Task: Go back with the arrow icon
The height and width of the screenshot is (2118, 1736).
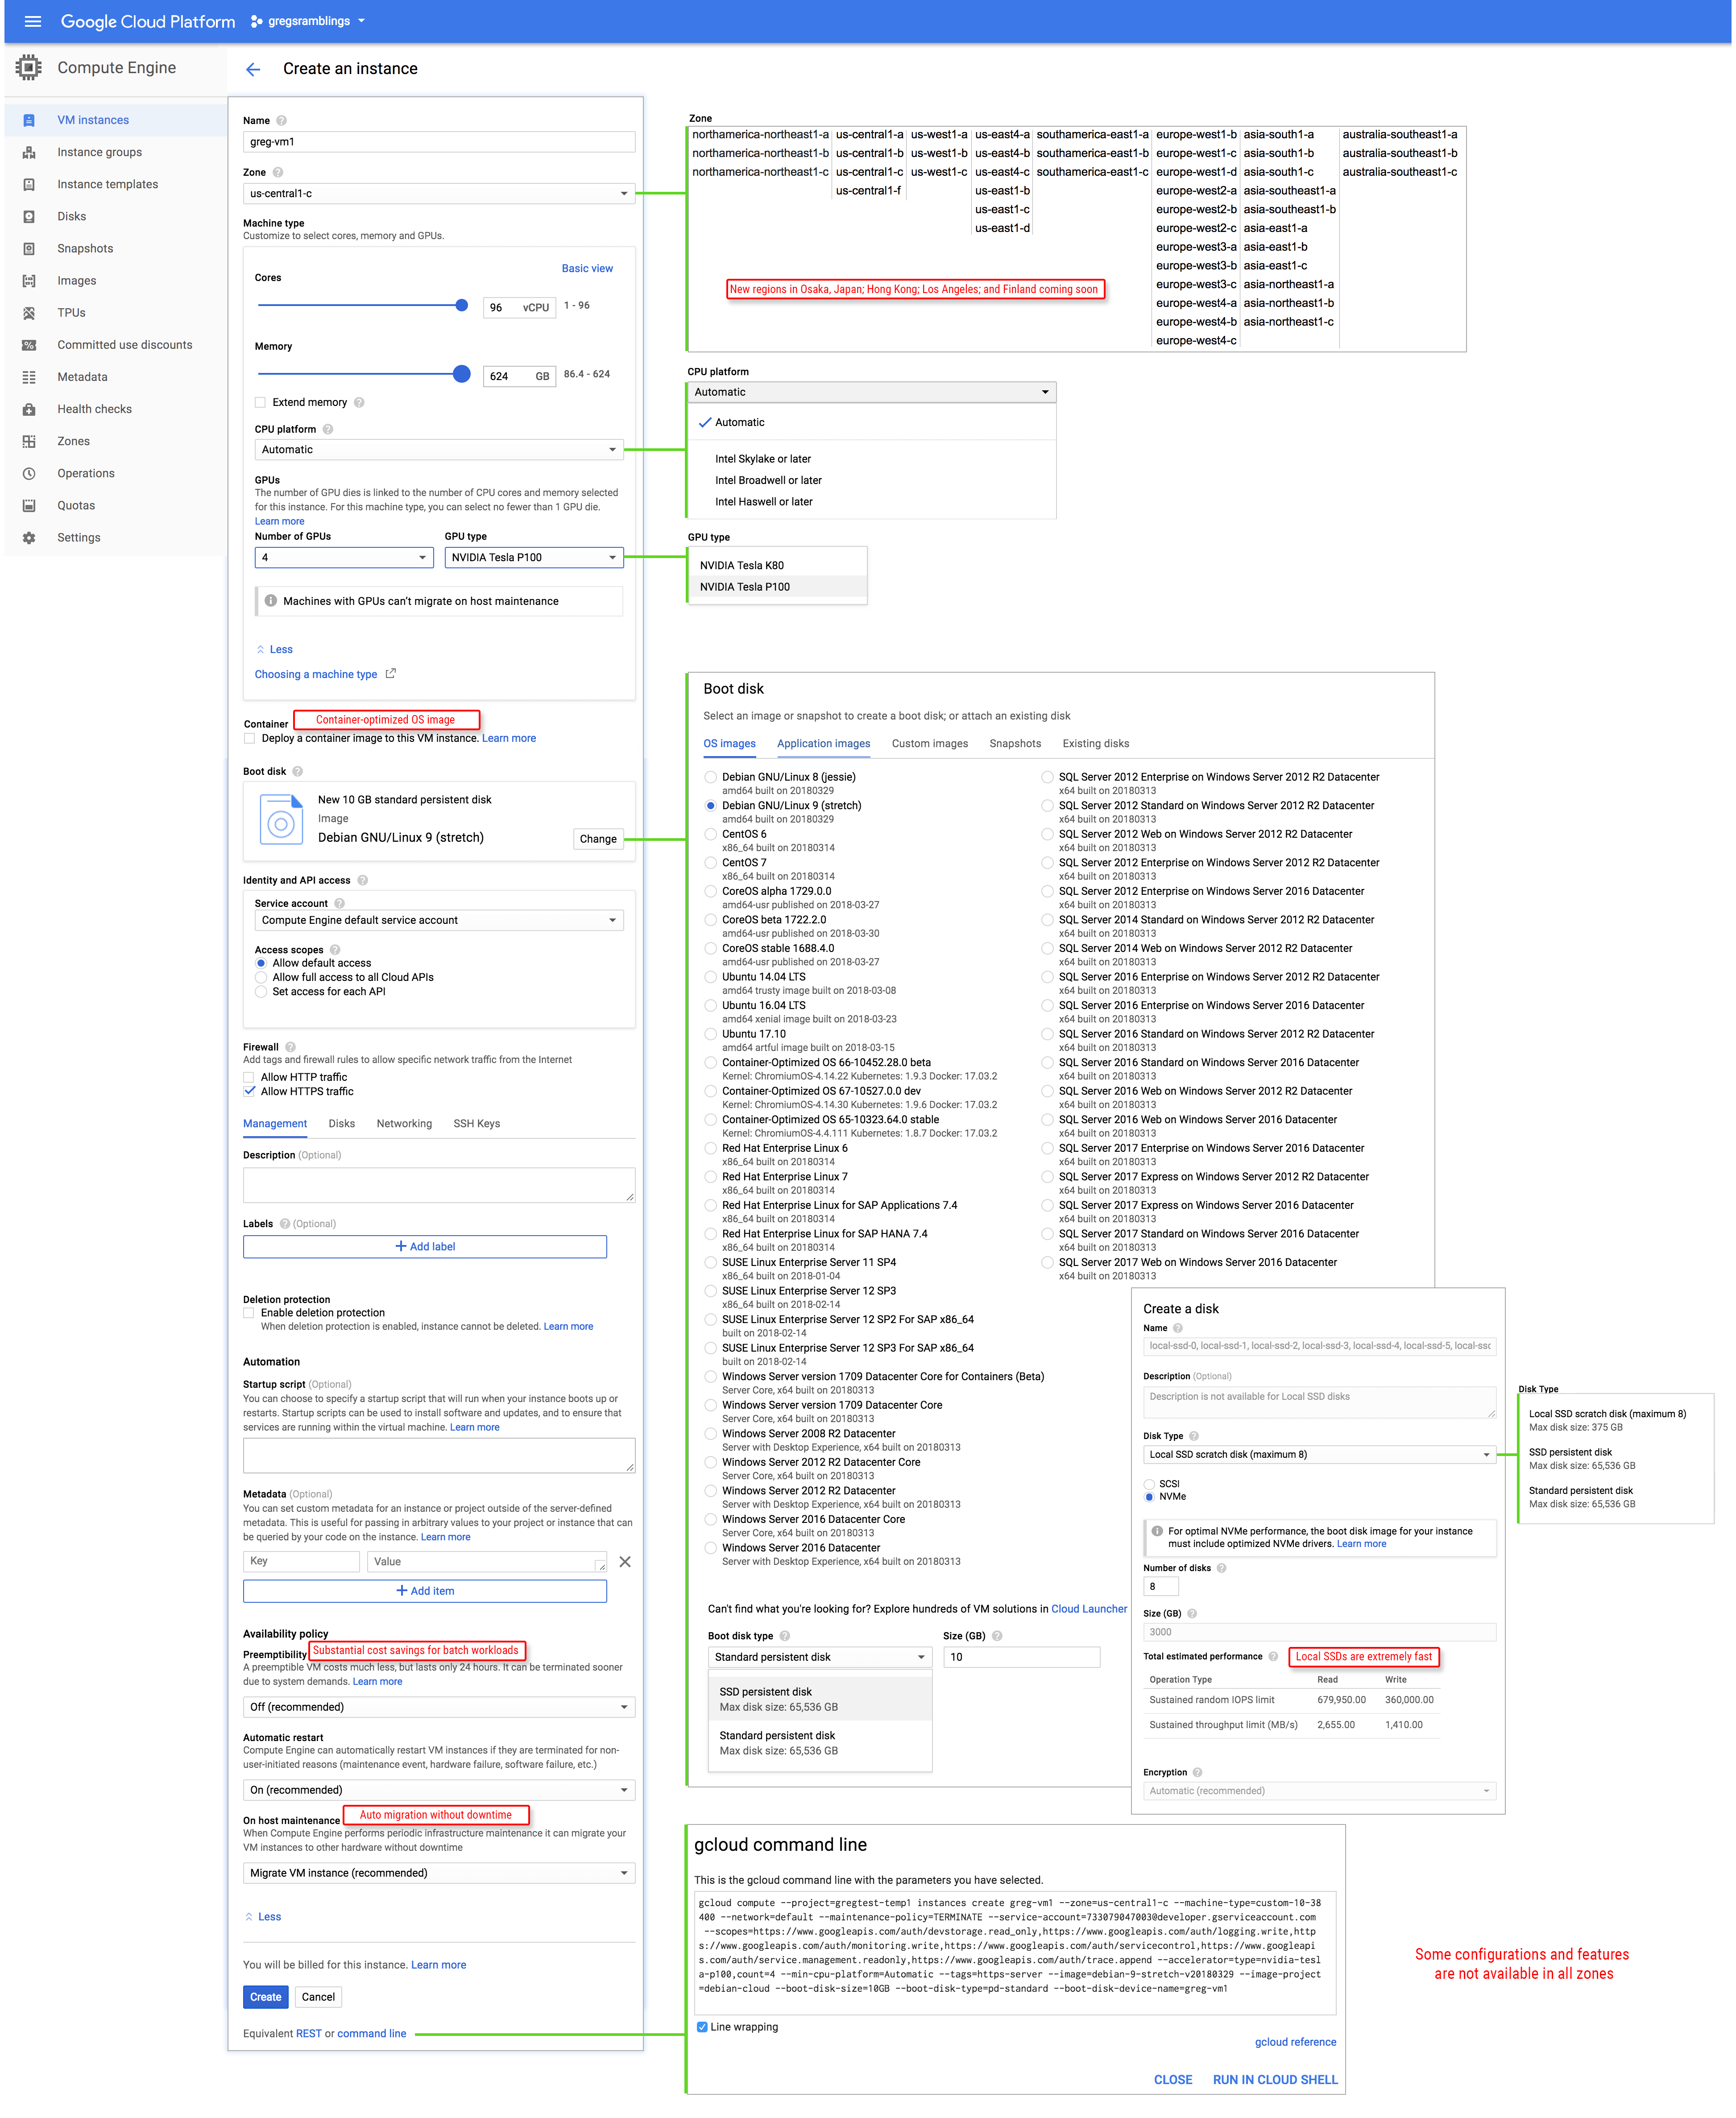Action: 253,69
